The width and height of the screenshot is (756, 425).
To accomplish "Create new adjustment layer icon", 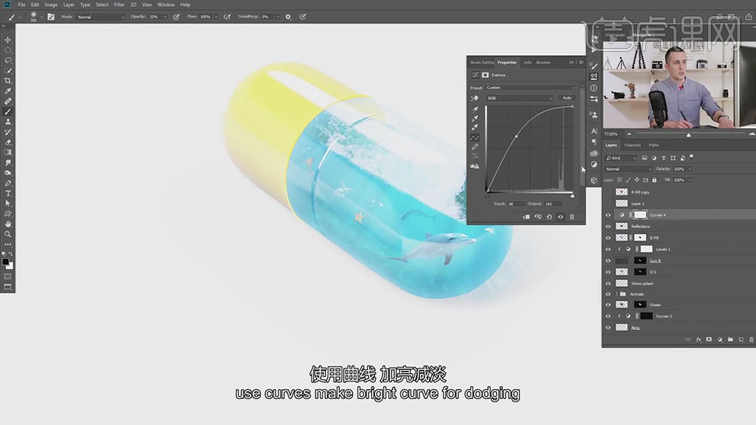I will point(719,340).
